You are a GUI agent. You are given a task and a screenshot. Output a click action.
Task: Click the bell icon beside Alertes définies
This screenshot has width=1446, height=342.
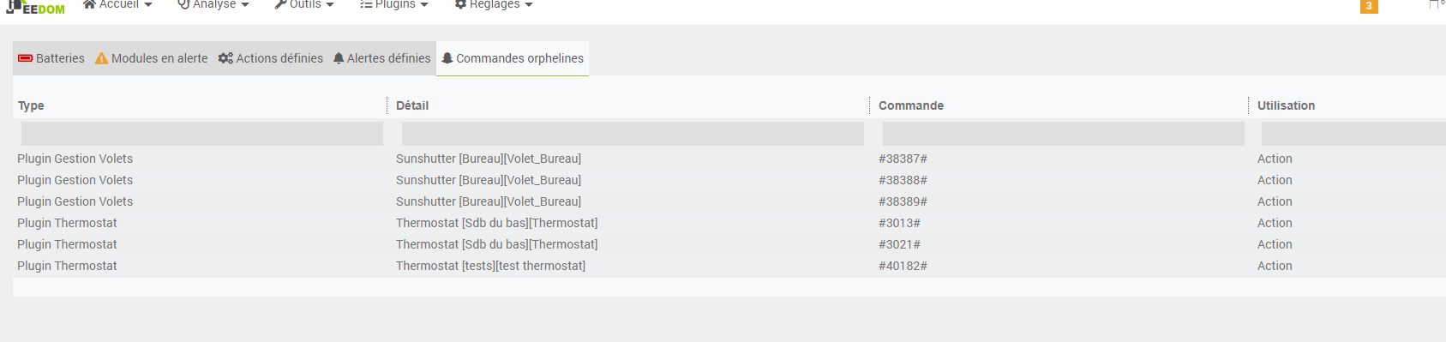tap(339, 58)
